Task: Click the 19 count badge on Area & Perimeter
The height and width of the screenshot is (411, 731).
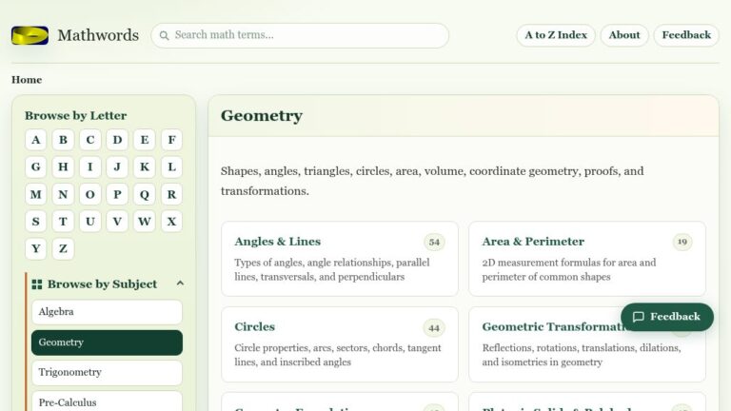Action: click(x=682, y=242)
